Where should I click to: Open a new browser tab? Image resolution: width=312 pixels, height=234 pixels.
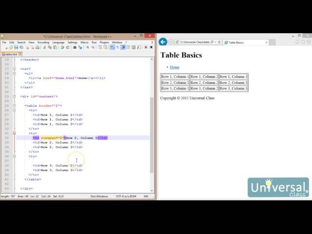[272, 42]
